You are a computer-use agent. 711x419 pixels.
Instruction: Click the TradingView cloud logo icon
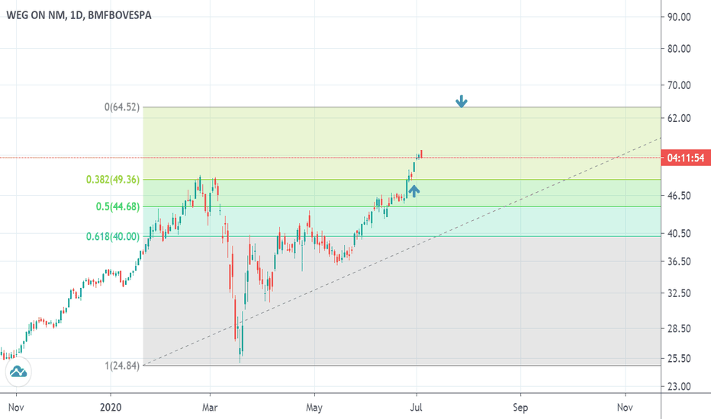[18, 372]
